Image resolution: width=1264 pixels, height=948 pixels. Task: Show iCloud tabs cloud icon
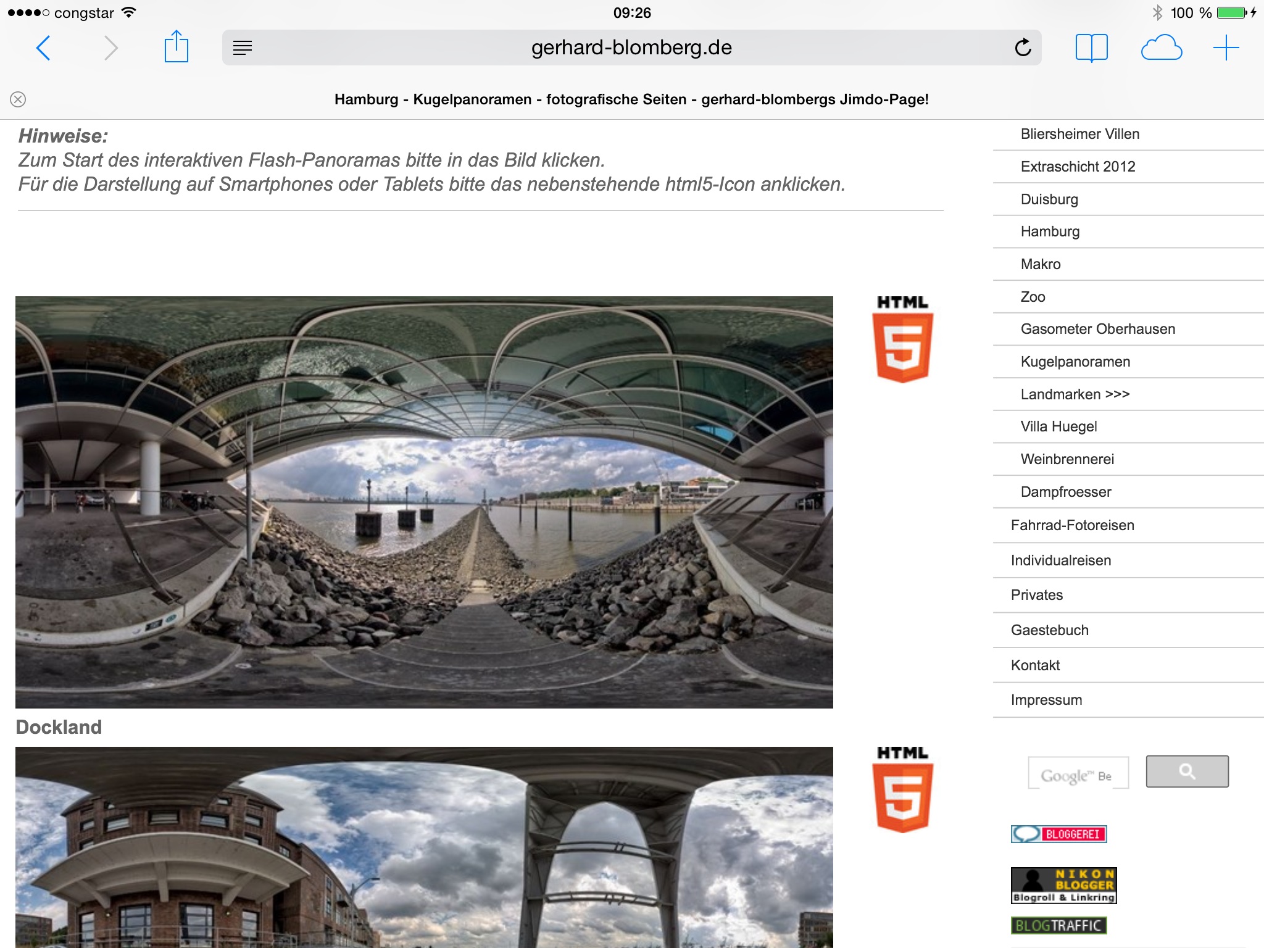click(1161, 48)
